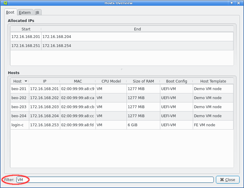Select allocated range starting 172.16.168.251
This screenshot has height=188, width=244.
click(26, 46)
